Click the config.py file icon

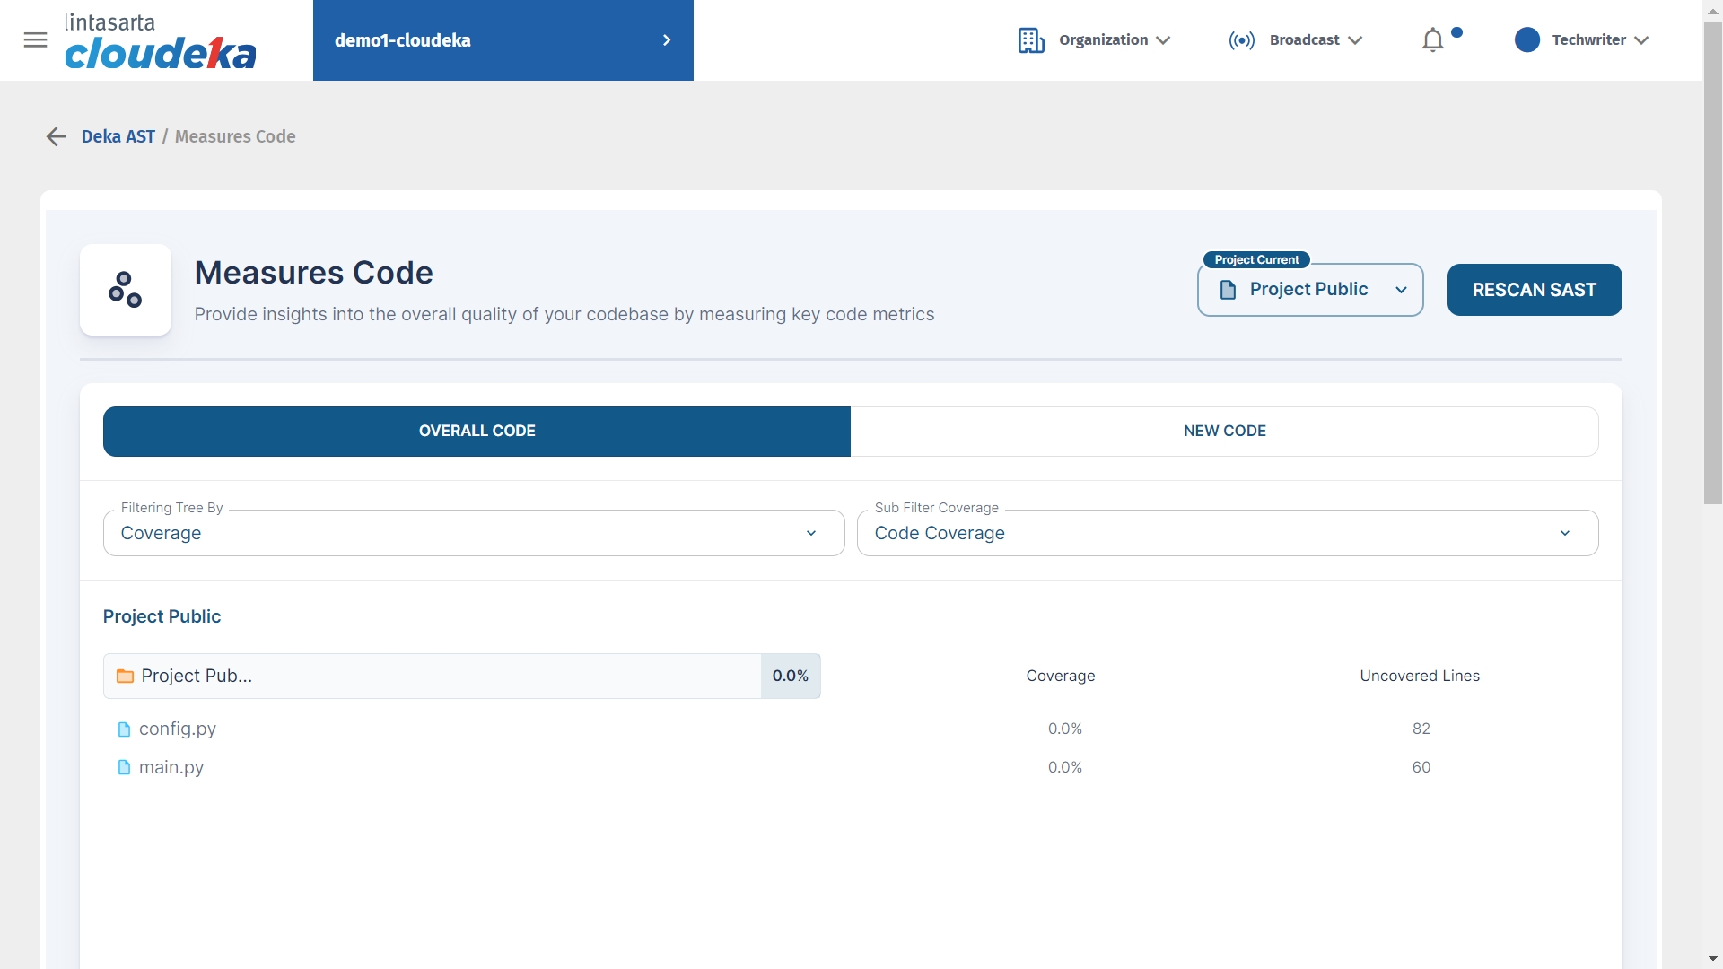(x=124, y=729)
